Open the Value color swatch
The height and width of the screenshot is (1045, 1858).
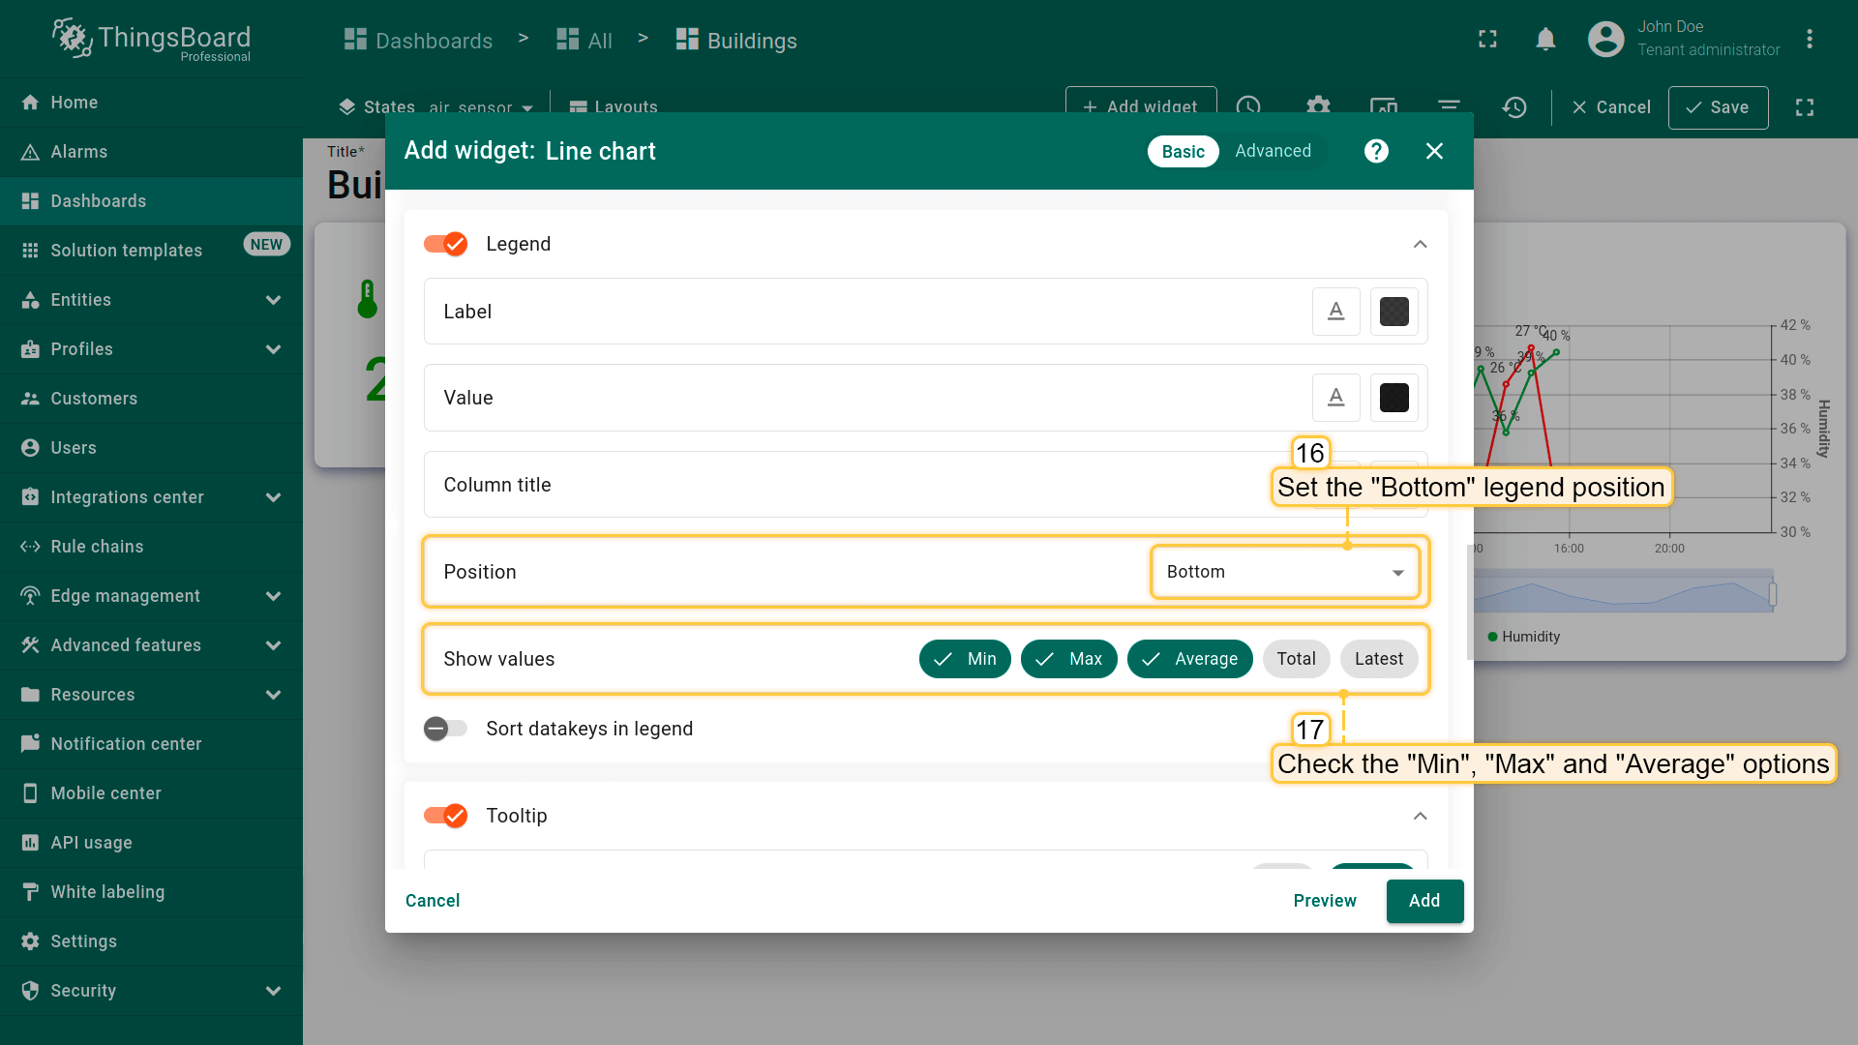tap(1393, 398)
